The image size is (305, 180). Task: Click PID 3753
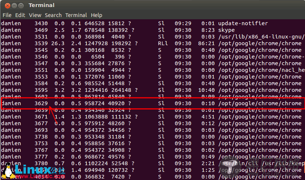click(x=41, y=143)
